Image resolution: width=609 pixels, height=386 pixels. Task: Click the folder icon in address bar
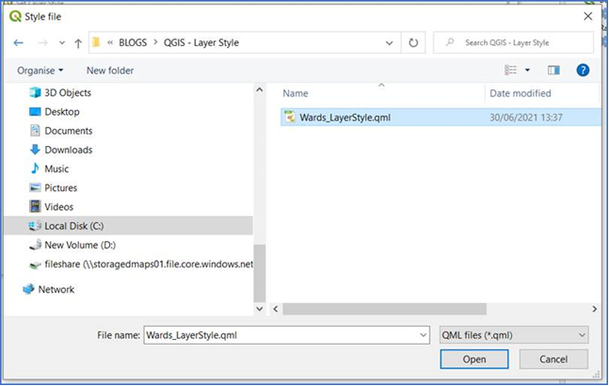[96, 42]
